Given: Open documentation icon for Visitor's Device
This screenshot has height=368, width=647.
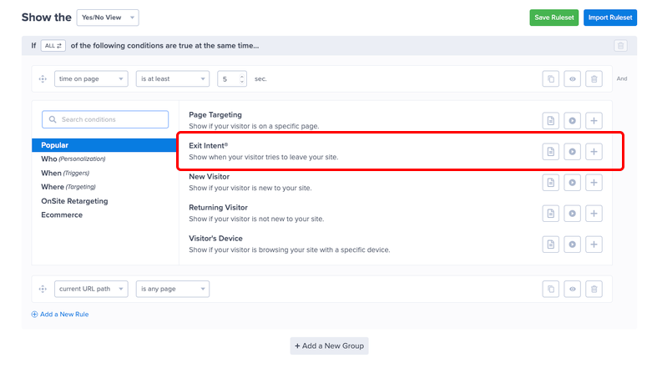Looking at the screenshot, I should point(550,244).
